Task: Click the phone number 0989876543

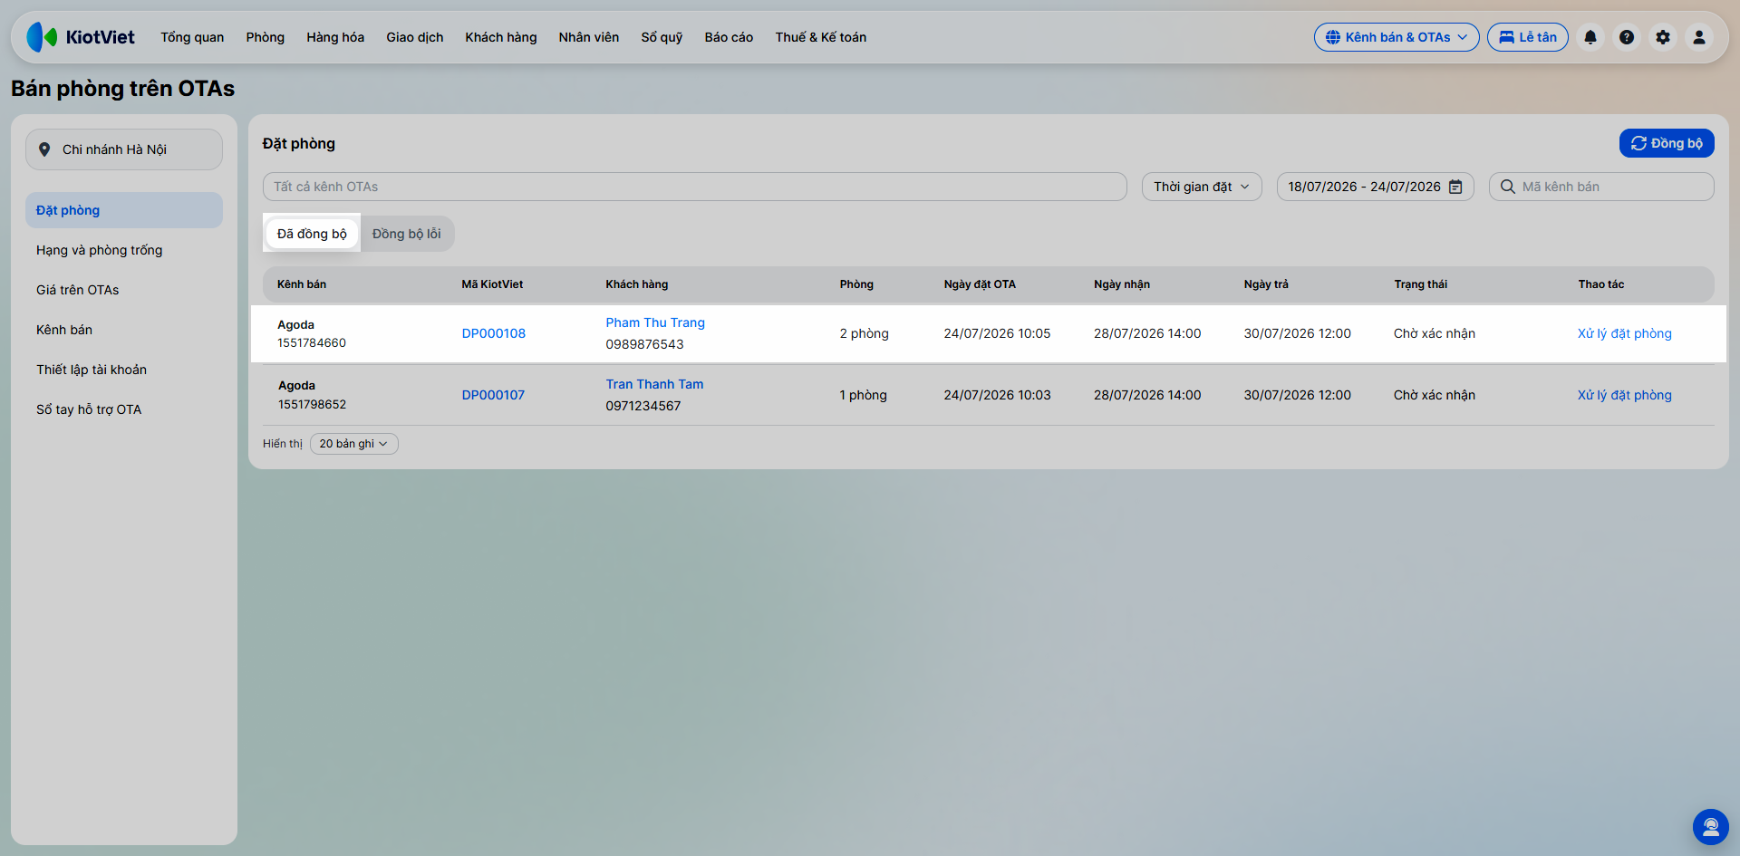Action: pyautogui.click(x=644, y=344)
